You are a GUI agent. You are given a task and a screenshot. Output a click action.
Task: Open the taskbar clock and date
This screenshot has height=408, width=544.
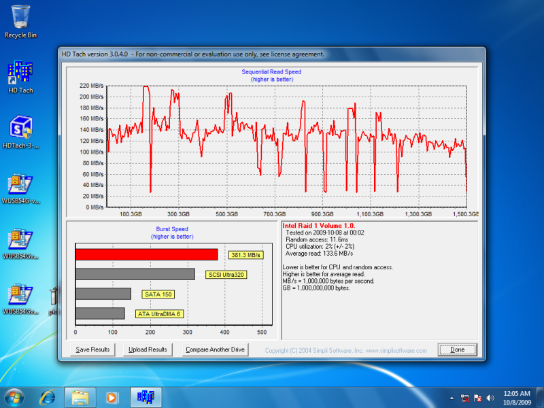pos(517,398)
